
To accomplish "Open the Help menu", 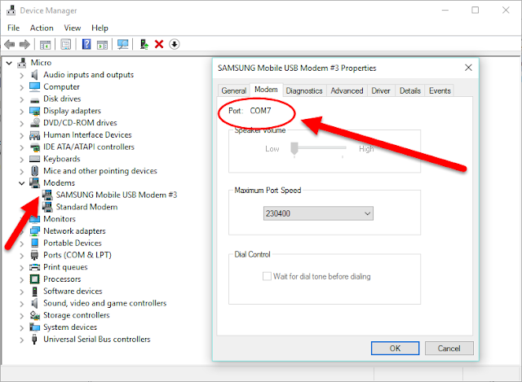I will [100, 28].
